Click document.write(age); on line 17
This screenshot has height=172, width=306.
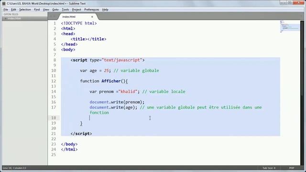[x=114, y=107]
